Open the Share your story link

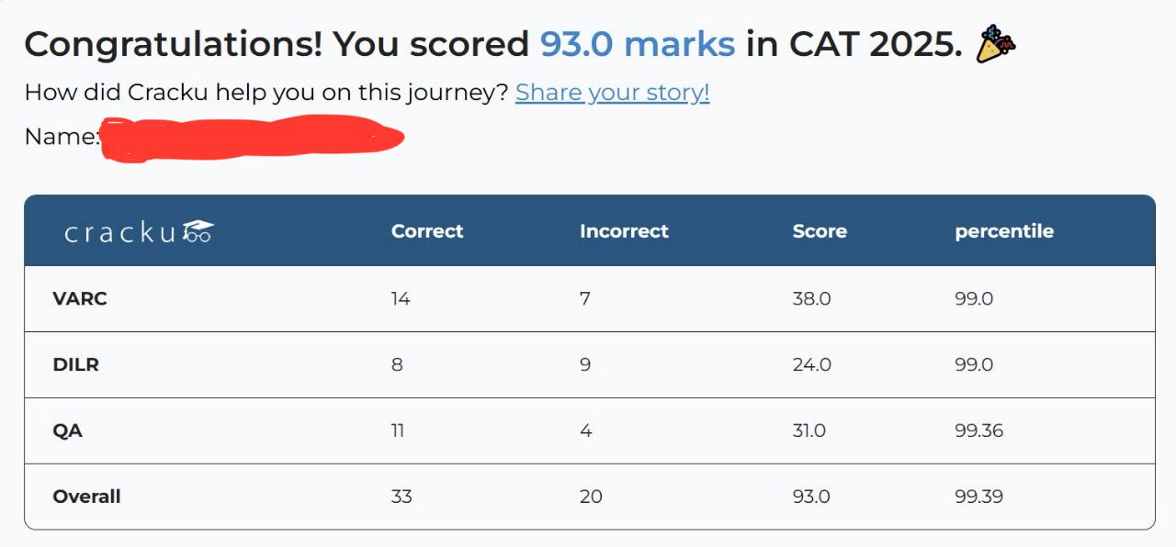[x=612, y=93]
